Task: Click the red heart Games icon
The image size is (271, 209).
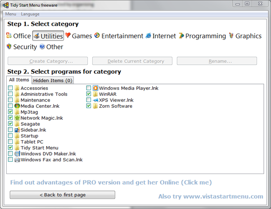Action: point(68,35)
